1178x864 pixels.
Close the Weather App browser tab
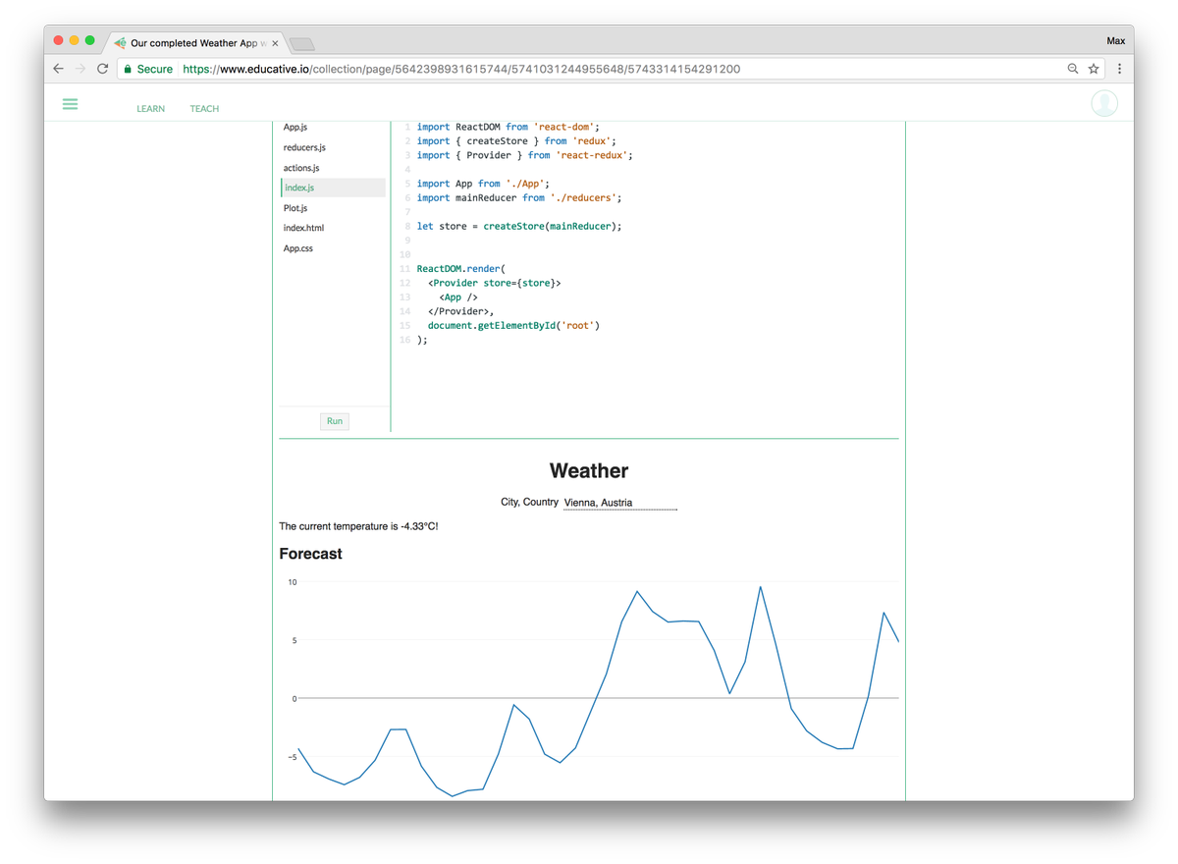point(276,43)
